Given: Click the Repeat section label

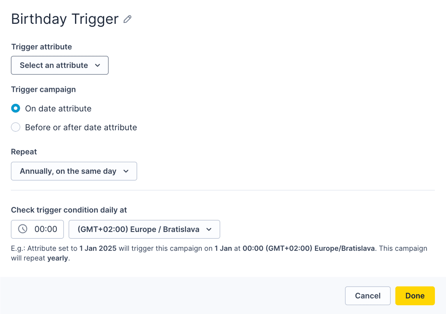Looking at the screenshot, I should coord(24,151).
